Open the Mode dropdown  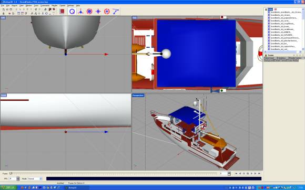tap(35, 178)
